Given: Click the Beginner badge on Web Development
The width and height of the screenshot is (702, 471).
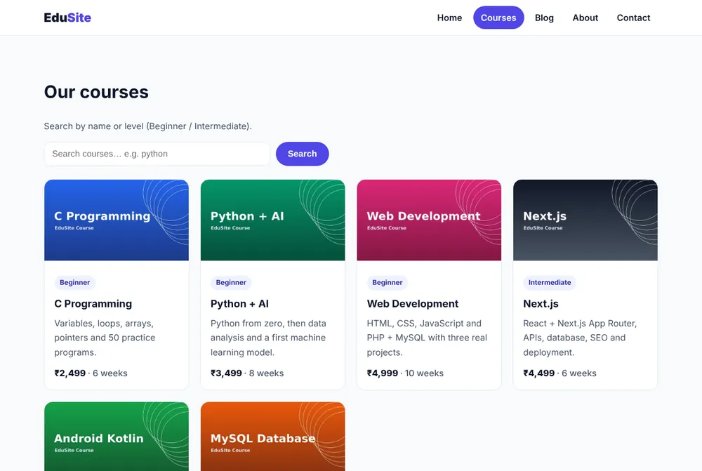Looking at the screenshot, I should [x=388, y=282].
